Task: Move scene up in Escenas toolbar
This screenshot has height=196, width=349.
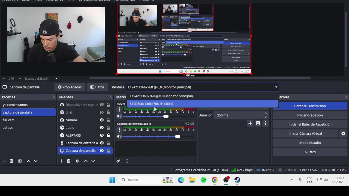Action: pyautogui.click(x=29, y=161)
